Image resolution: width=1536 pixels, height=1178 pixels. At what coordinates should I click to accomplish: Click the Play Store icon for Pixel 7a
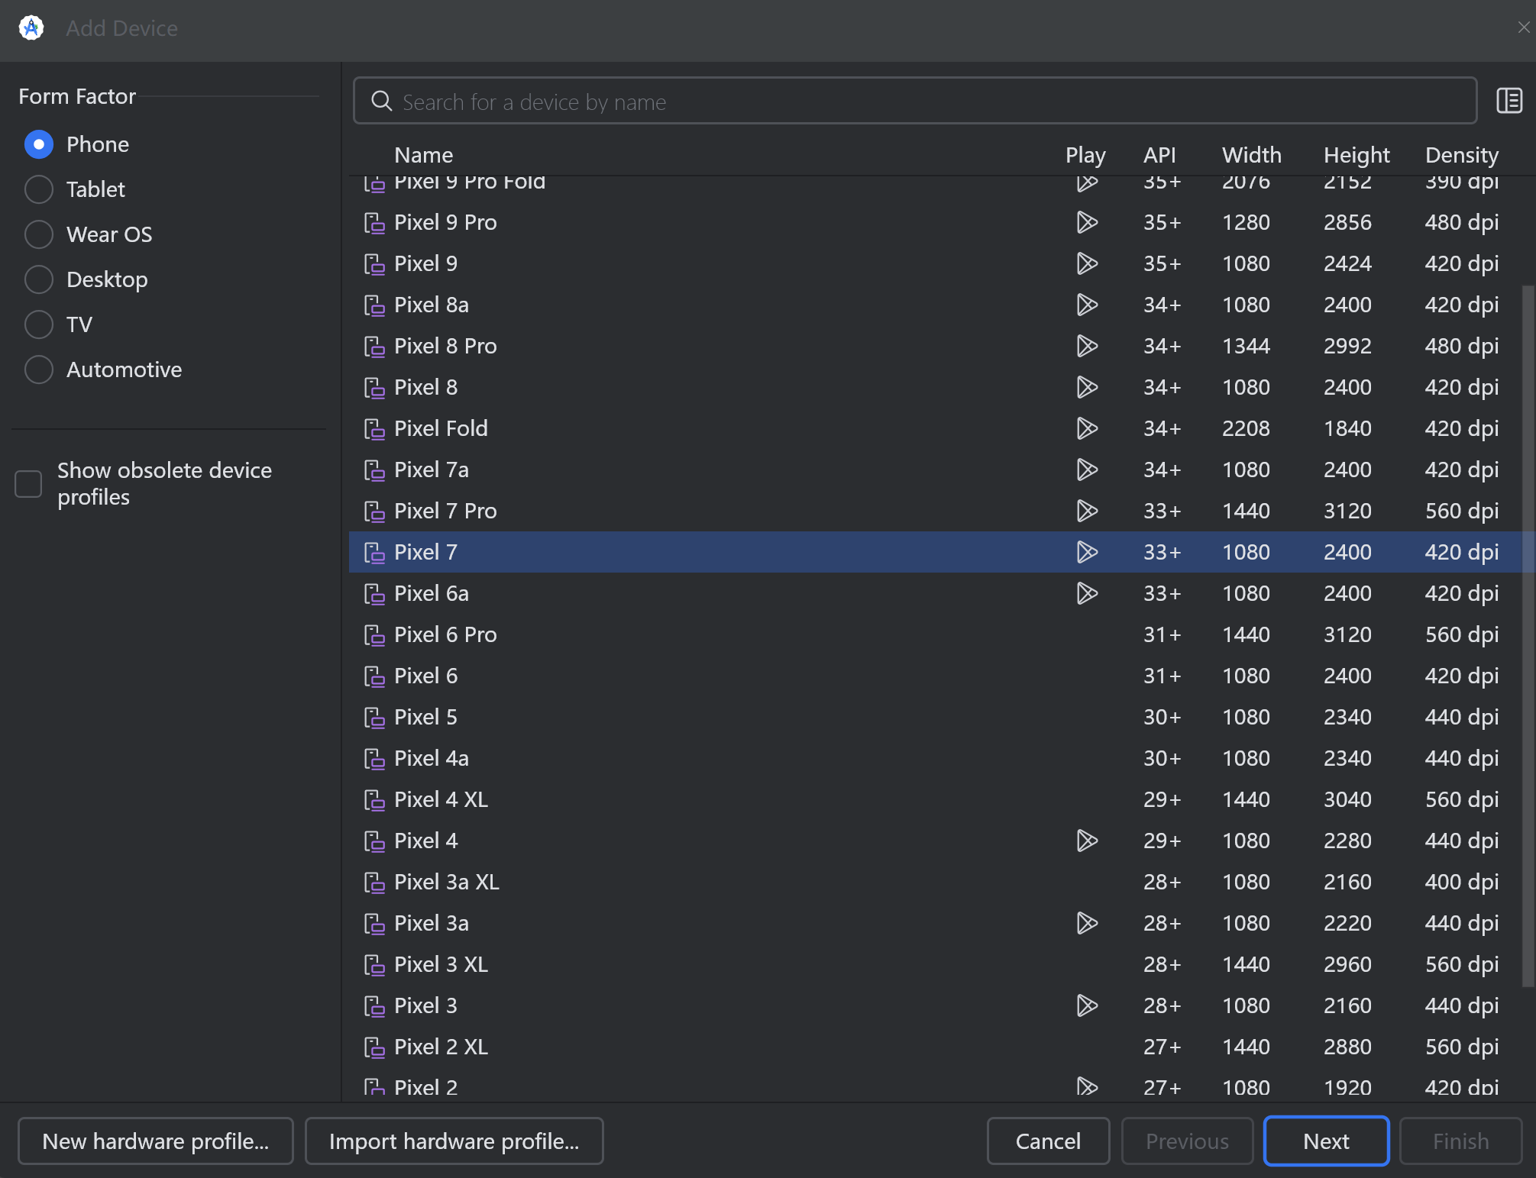(x=1087, y=470)
